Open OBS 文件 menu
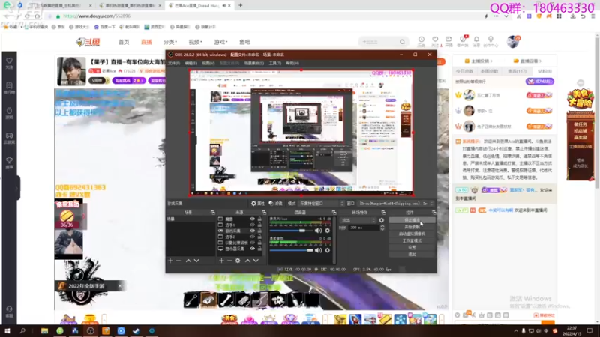Viewport: 600px width, 337px height. point(174,63)
